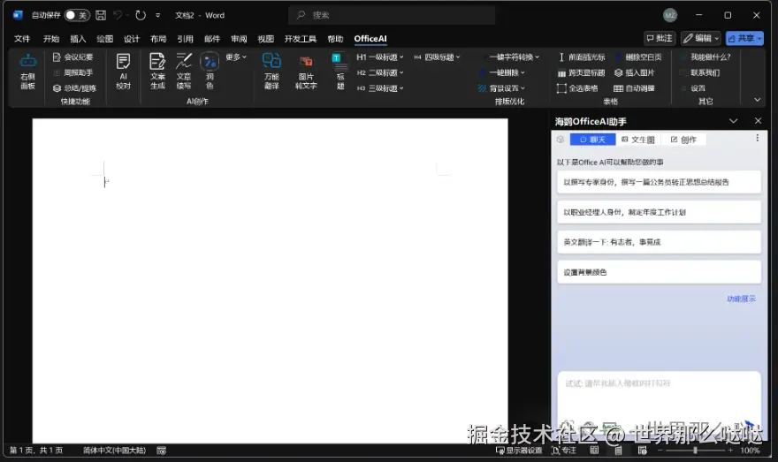The image size is (778, 462).
Task: Open the 周报助手 tool
Action: [72, 72]
